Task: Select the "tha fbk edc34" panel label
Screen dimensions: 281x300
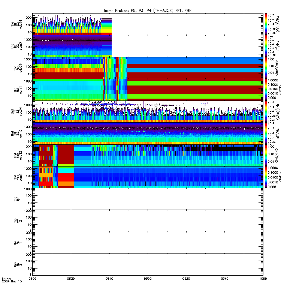Action: (18, 68)
